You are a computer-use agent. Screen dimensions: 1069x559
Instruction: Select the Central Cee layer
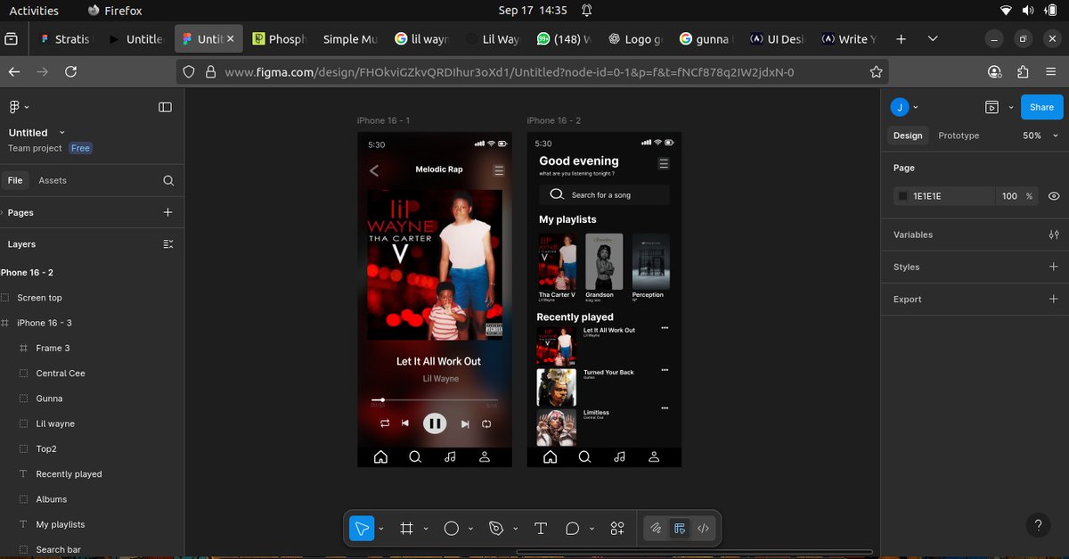[61, 374]
